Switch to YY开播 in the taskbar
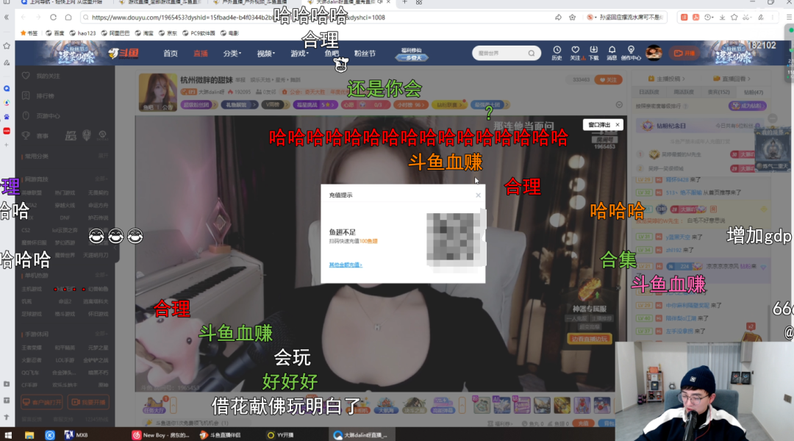Viewport: 794px width, 441px height. coord(281,435)
